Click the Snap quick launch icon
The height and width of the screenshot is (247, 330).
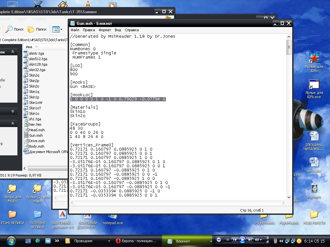pos(48,241)
